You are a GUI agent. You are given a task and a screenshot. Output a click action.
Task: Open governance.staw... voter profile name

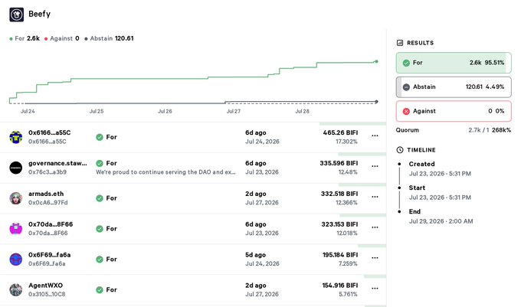pos(57,163)
